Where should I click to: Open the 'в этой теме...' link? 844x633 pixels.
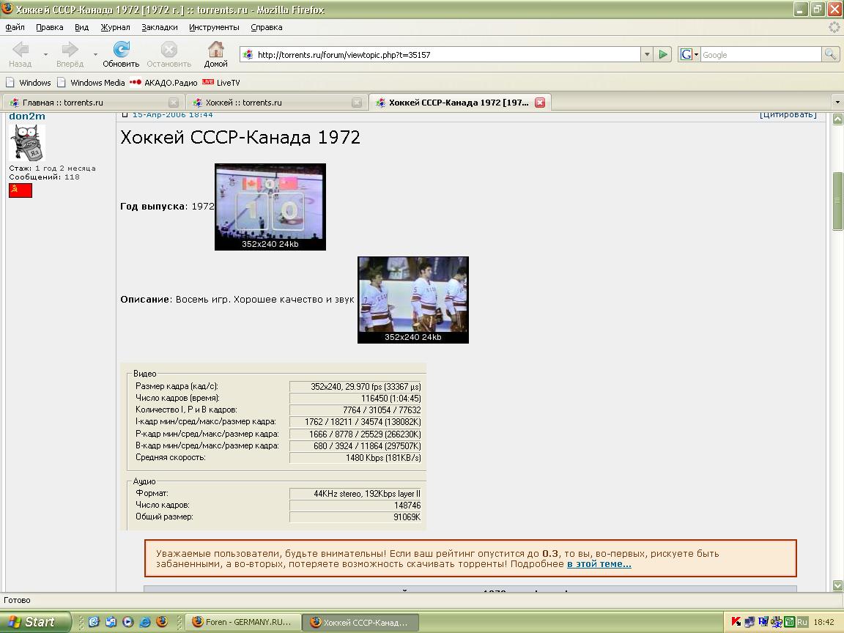pyautogui.click(x=599, y=564)
